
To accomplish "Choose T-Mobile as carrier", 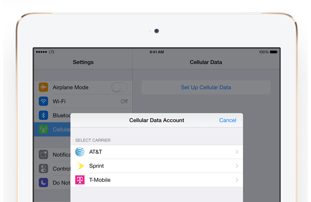I will (157, 180).
